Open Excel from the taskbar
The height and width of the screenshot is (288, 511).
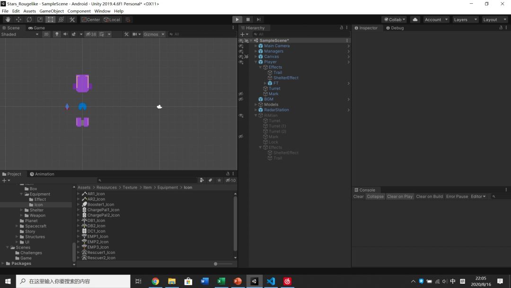click(221, 281)
